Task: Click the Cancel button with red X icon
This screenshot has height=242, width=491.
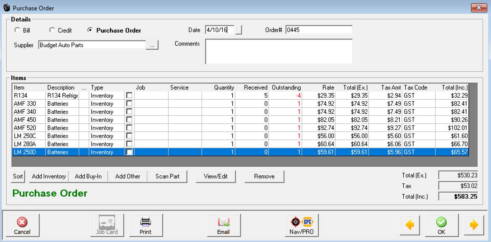Action: 22,225
